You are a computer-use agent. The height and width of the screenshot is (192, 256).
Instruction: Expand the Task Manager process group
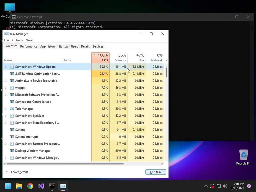coord(6,109)
